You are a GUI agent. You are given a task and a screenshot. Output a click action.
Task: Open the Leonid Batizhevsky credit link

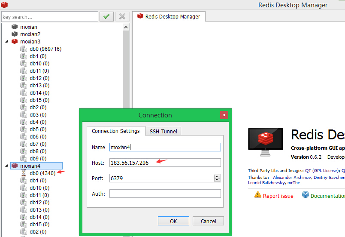click(266, 183)
